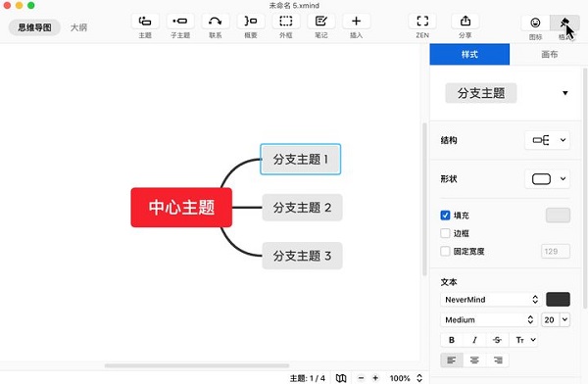This screenshot has height=384, width=588.
Task: Insert a summary with 概要 icon
Action: [x=251, y=22]
